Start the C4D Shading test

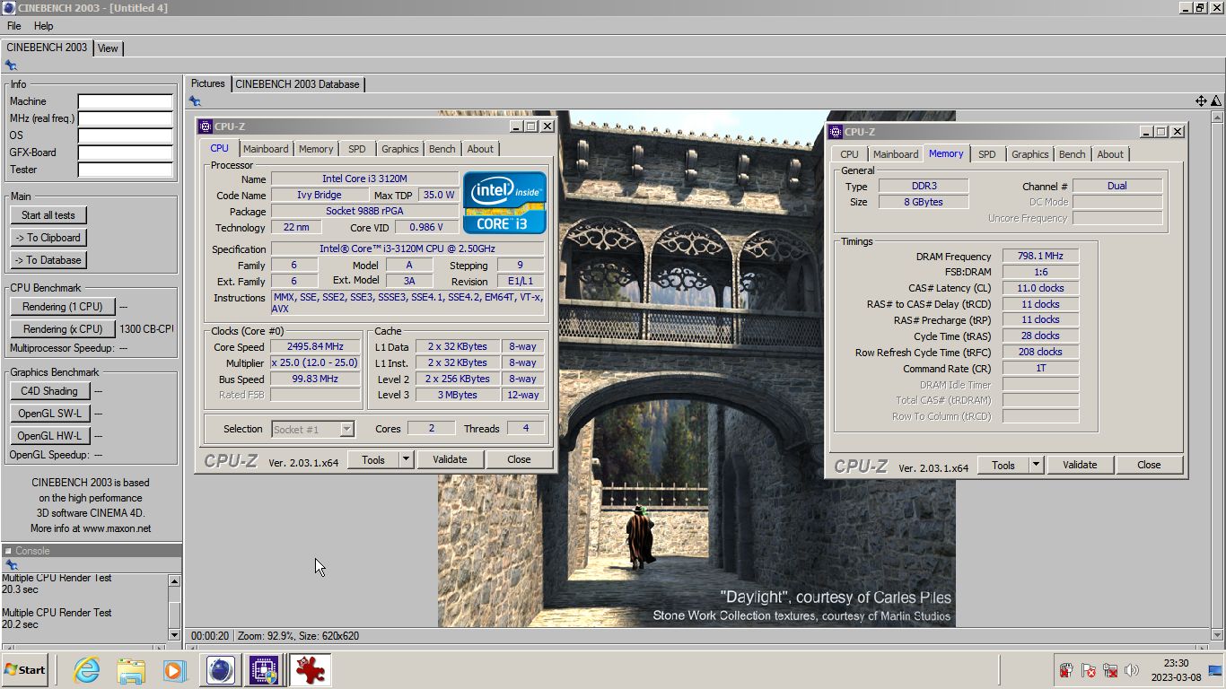point(50,391)
